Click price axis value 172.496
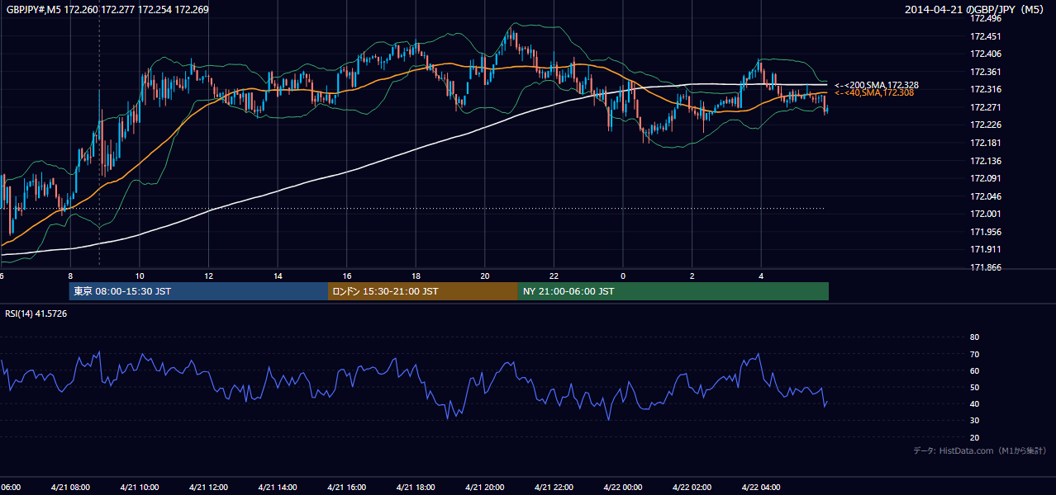 987,19
